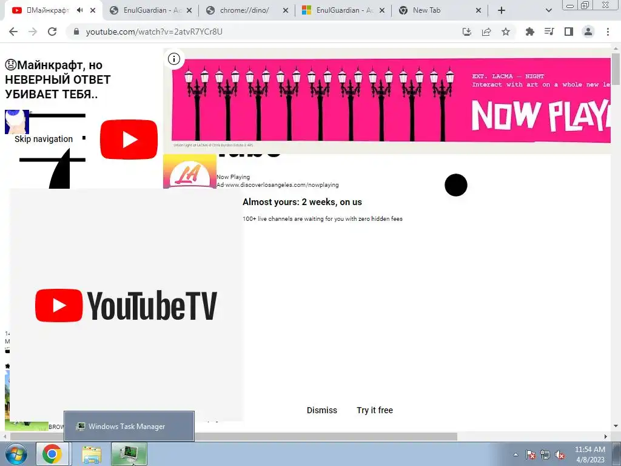Go forward with the browser forward arrow
Viewport: 621px width, 466px height.
click(x=33, y=32)
